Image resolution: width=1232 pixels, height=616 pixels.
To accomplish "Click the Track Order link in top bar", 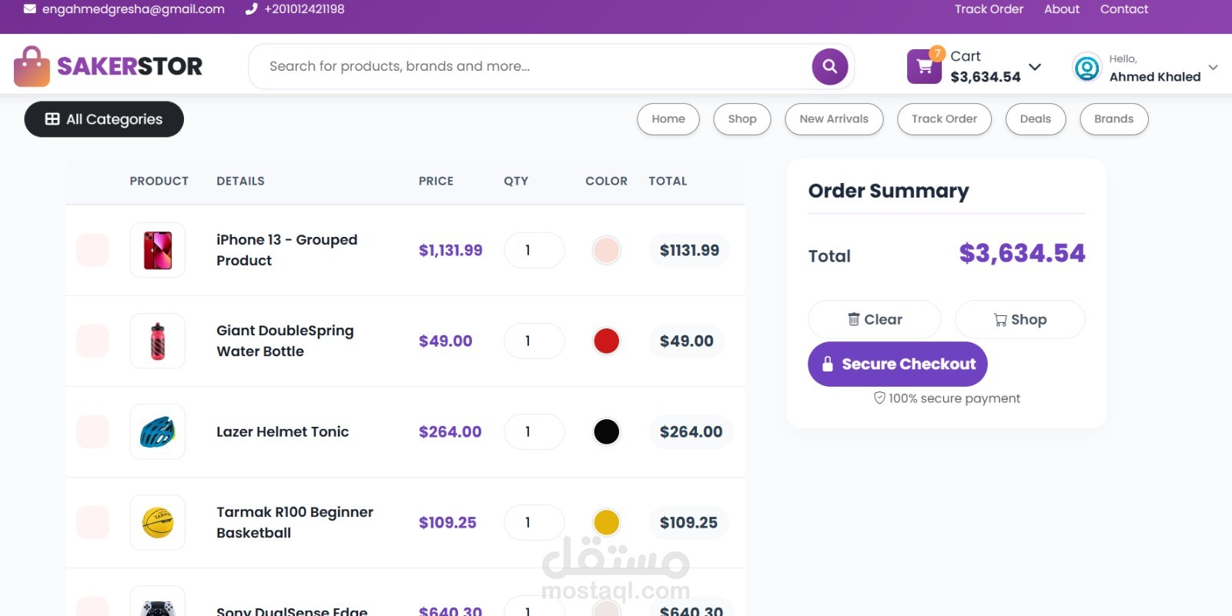I will 989,9.
